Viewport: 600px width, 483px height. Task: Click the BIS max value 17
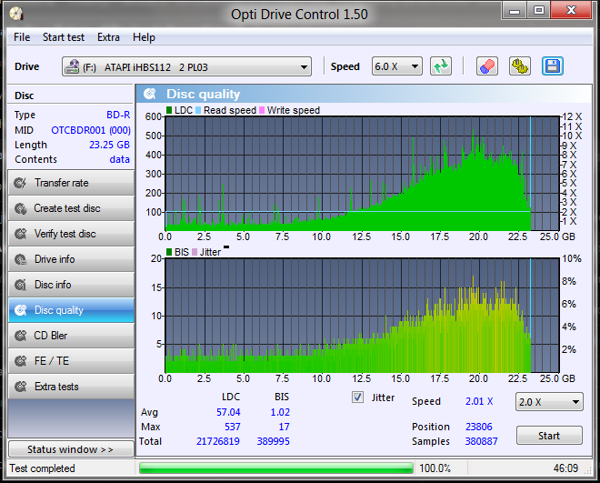pyautogui.click(x=285, y=427)
